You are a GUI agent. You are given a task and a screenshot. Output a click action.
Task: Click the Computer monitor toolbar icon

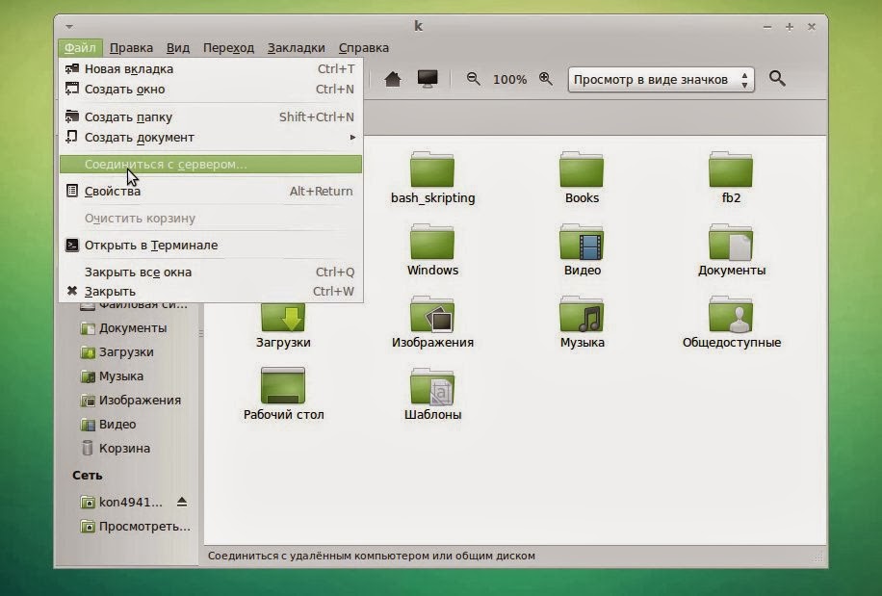pyautogui.click(x=428, y=79)
